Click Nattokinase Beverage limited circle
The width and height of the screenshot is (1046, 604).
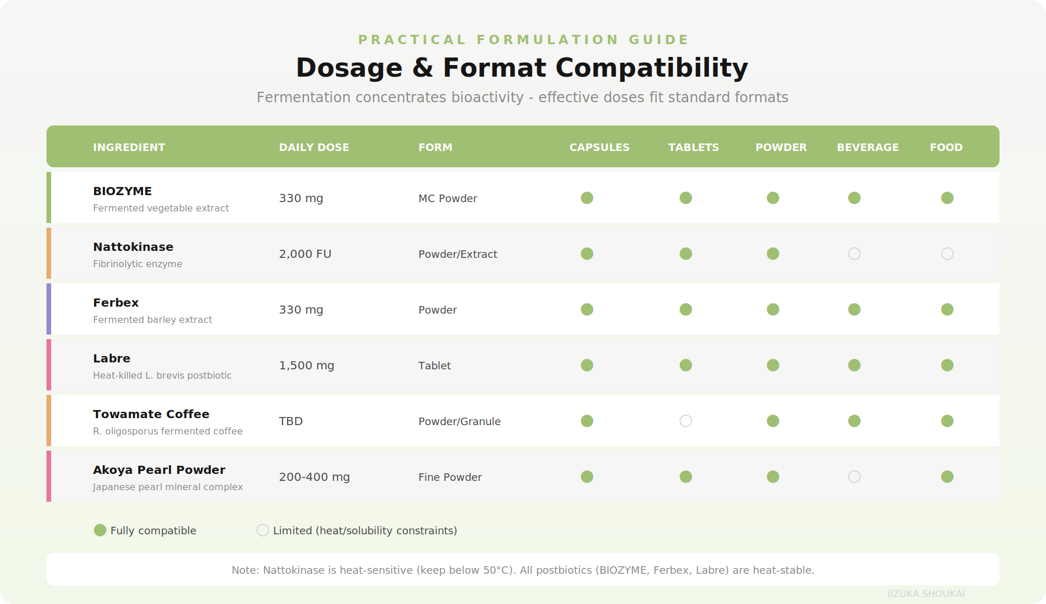pyautogui.click(x=854, y=254)
